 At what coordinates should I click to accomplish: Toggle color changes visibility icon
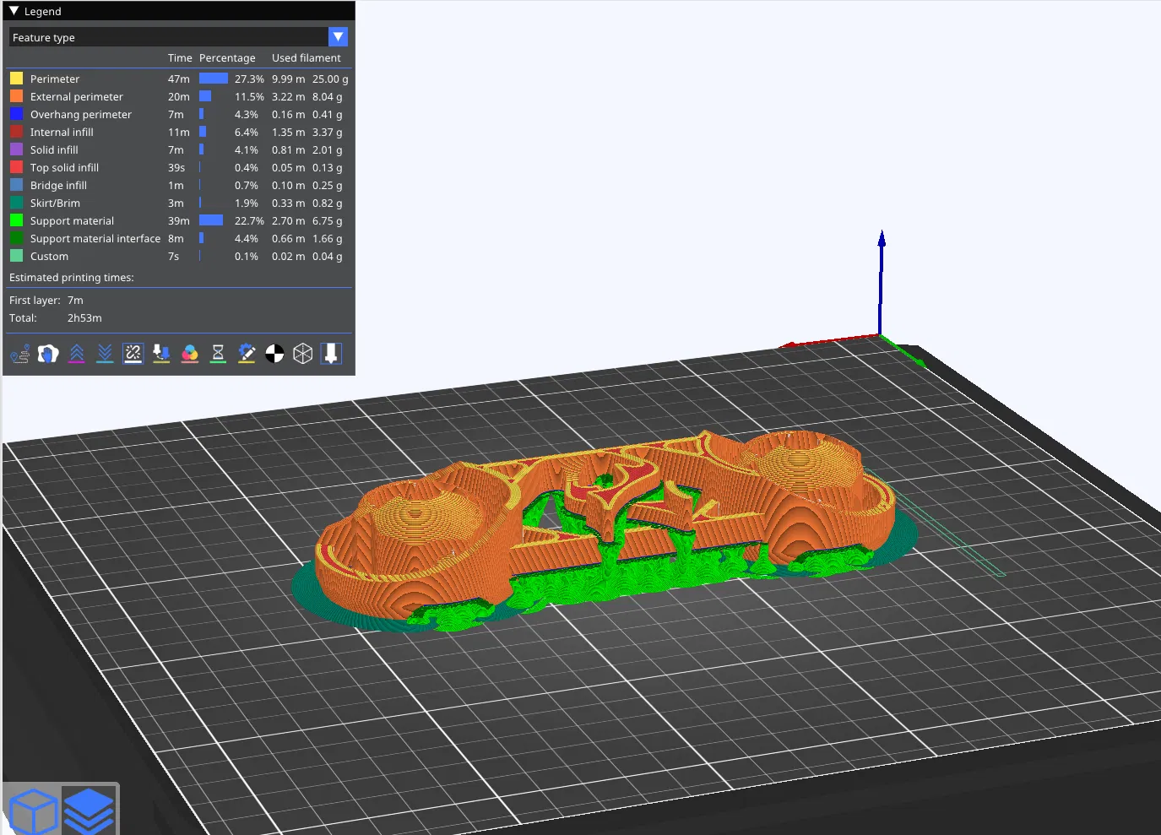pos(190,354)
